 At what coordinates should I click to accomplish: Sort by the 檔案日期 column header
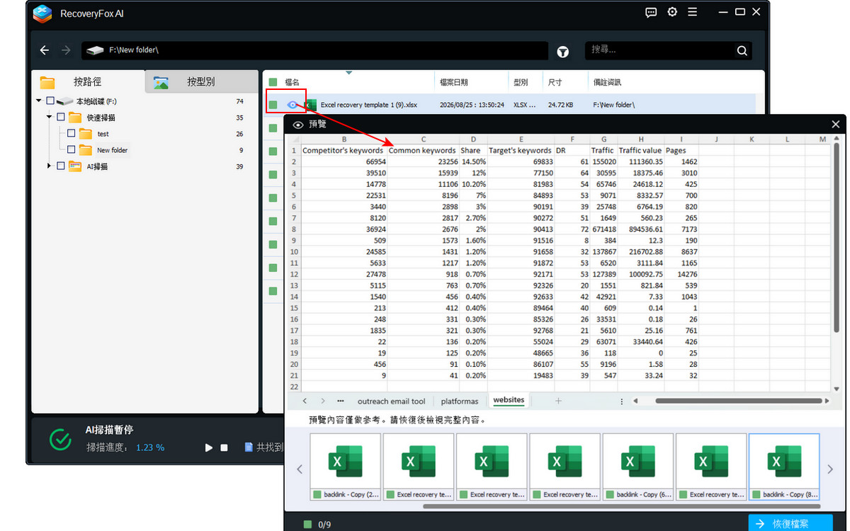point(453,83)
